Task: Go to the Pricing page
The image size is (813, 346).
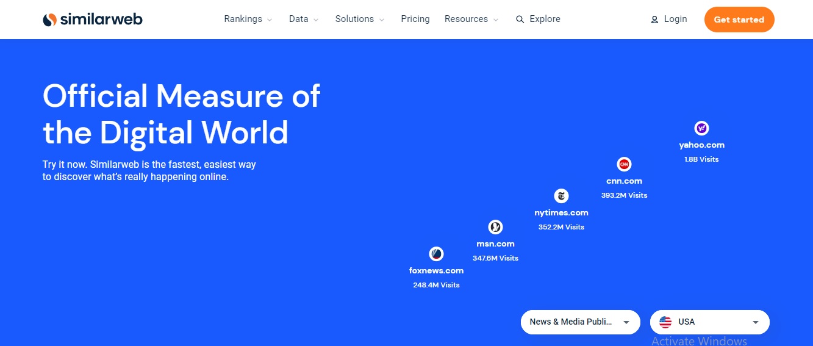Action: point(415,19)
